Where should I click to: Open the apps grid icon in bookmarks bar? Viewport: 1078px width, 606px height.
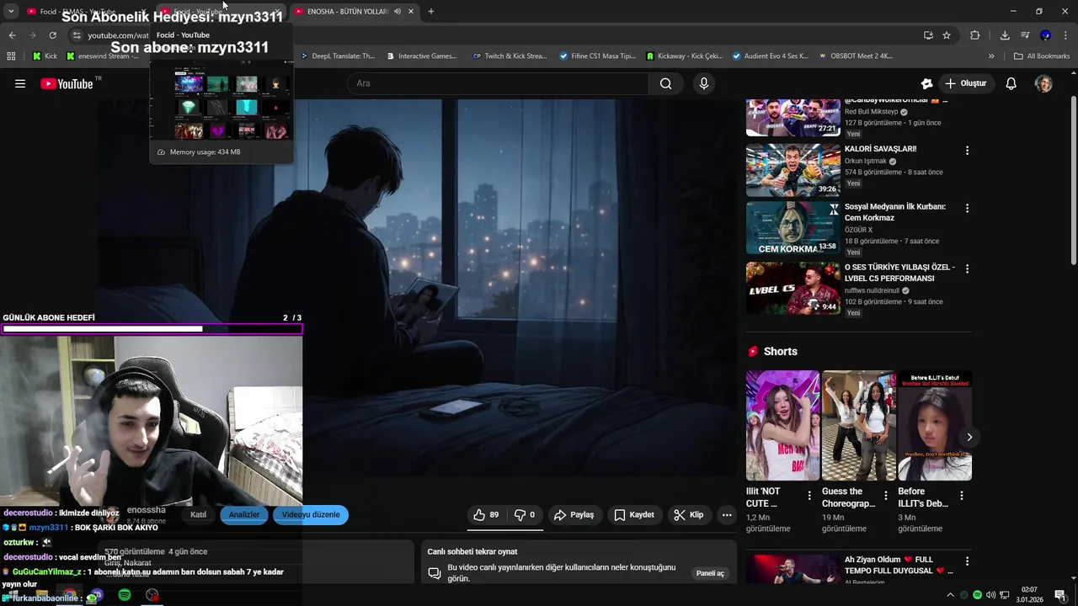[x=11, y=56]
